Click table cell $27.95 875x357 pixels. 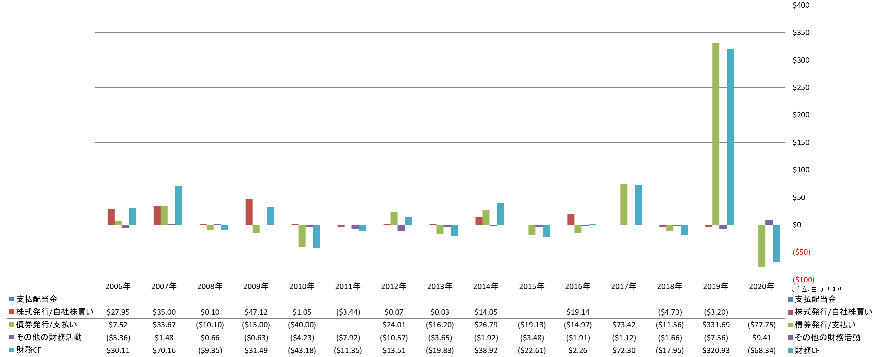(118, 312)
